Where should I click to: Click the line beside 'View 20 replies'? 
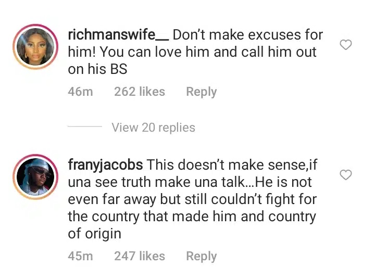[x=84, y=128]
